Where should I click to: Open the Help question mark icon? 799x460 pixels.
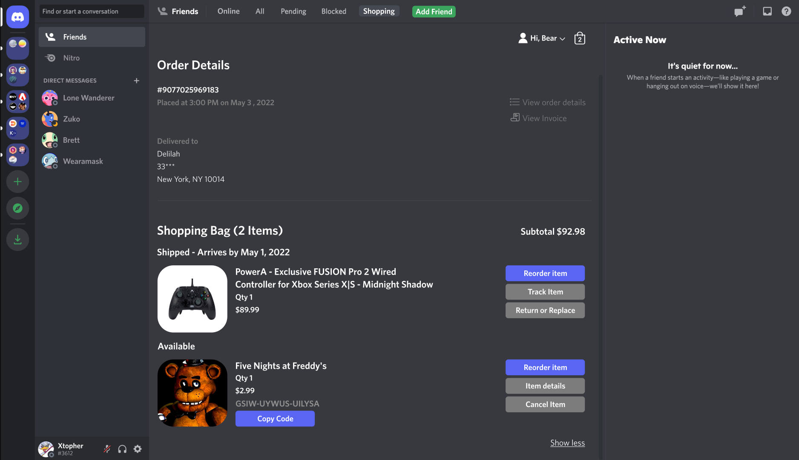tap(786, 11)
